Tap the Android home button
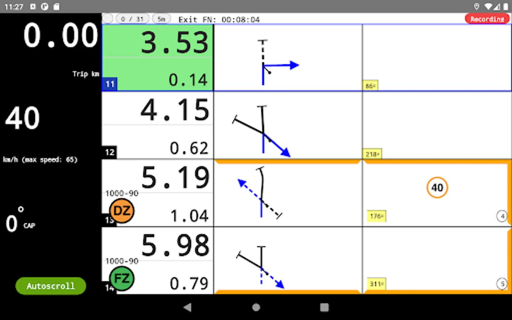Screen dimensions: 512x320 [x=256, y=307]
